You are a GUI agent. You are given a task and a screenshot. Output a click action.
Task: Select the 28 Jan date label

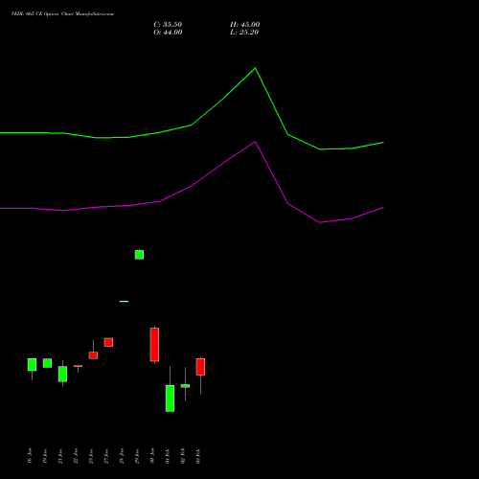[x=122, y=456]
